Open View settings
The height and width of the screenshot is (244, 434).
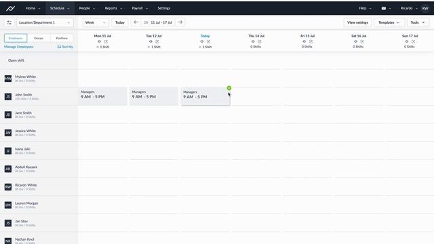click(x=357, y=22)
